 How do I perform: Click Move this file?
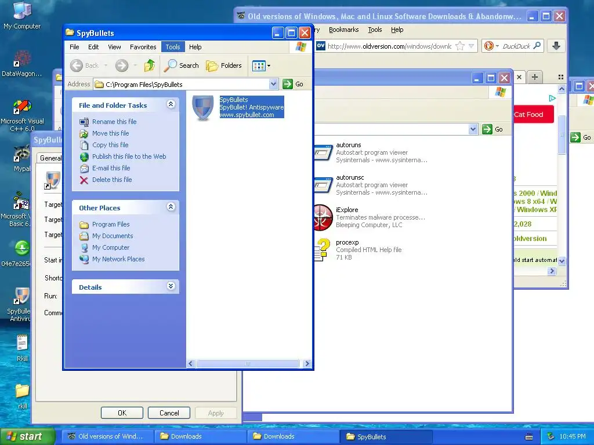pyautogui.click(x=111, y=133)
